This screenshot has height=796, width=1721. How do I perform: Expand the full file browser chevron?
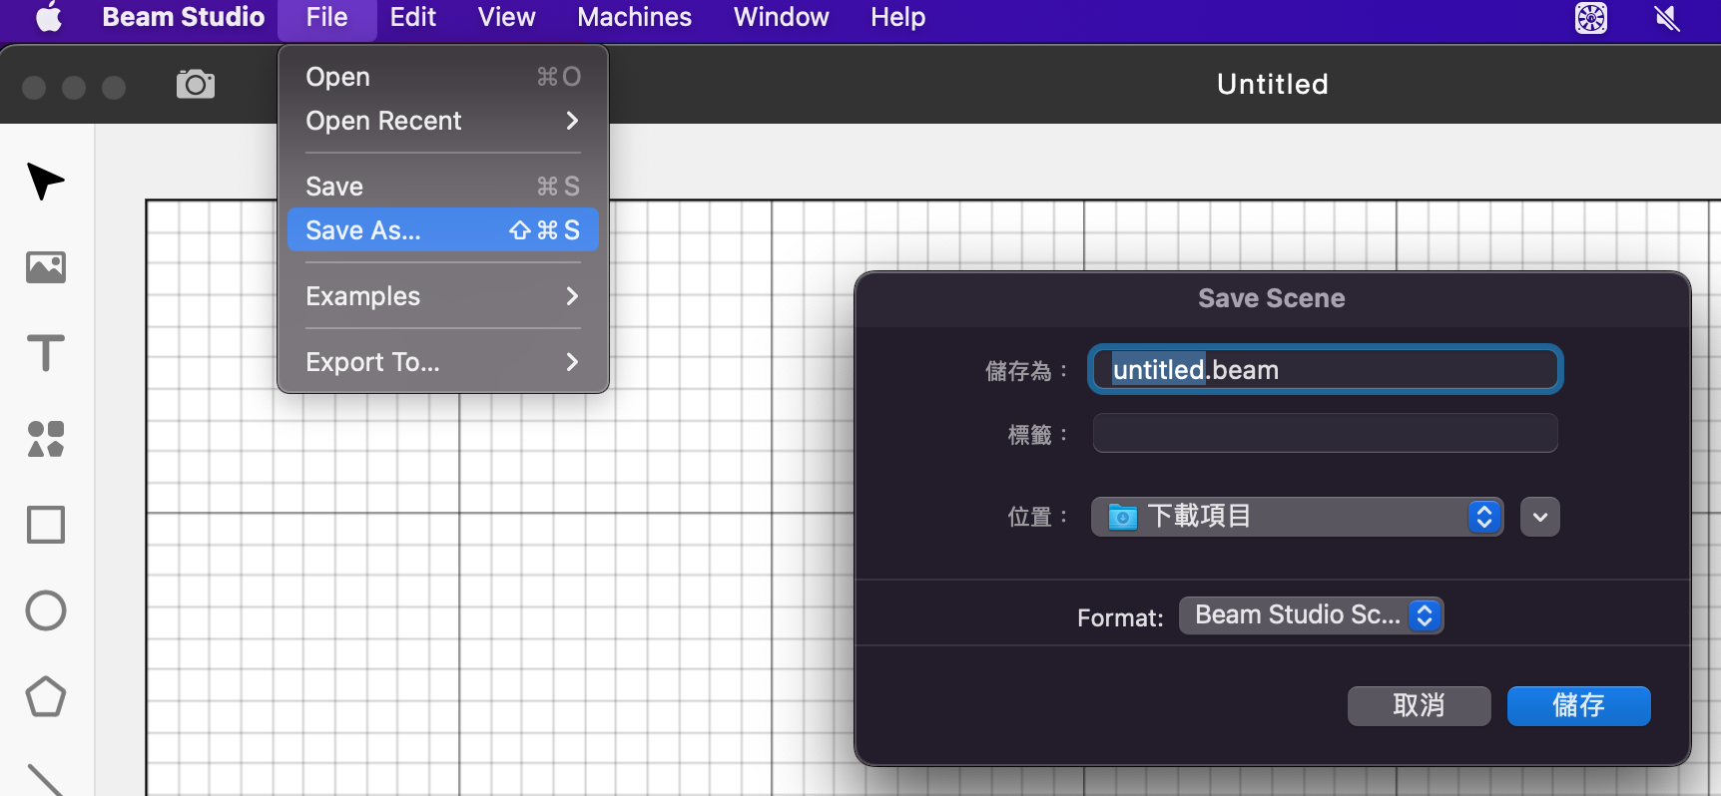(x=1540, y=517)
